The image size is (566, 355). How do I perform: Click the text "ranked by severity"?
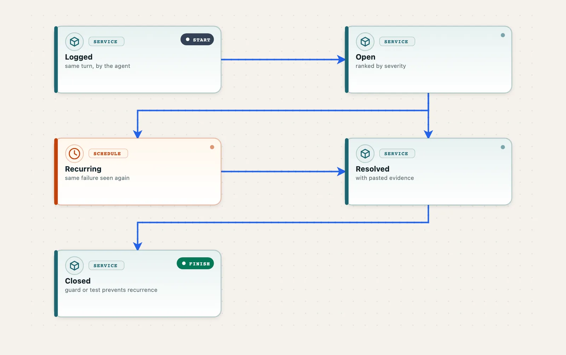click(381, 66)
